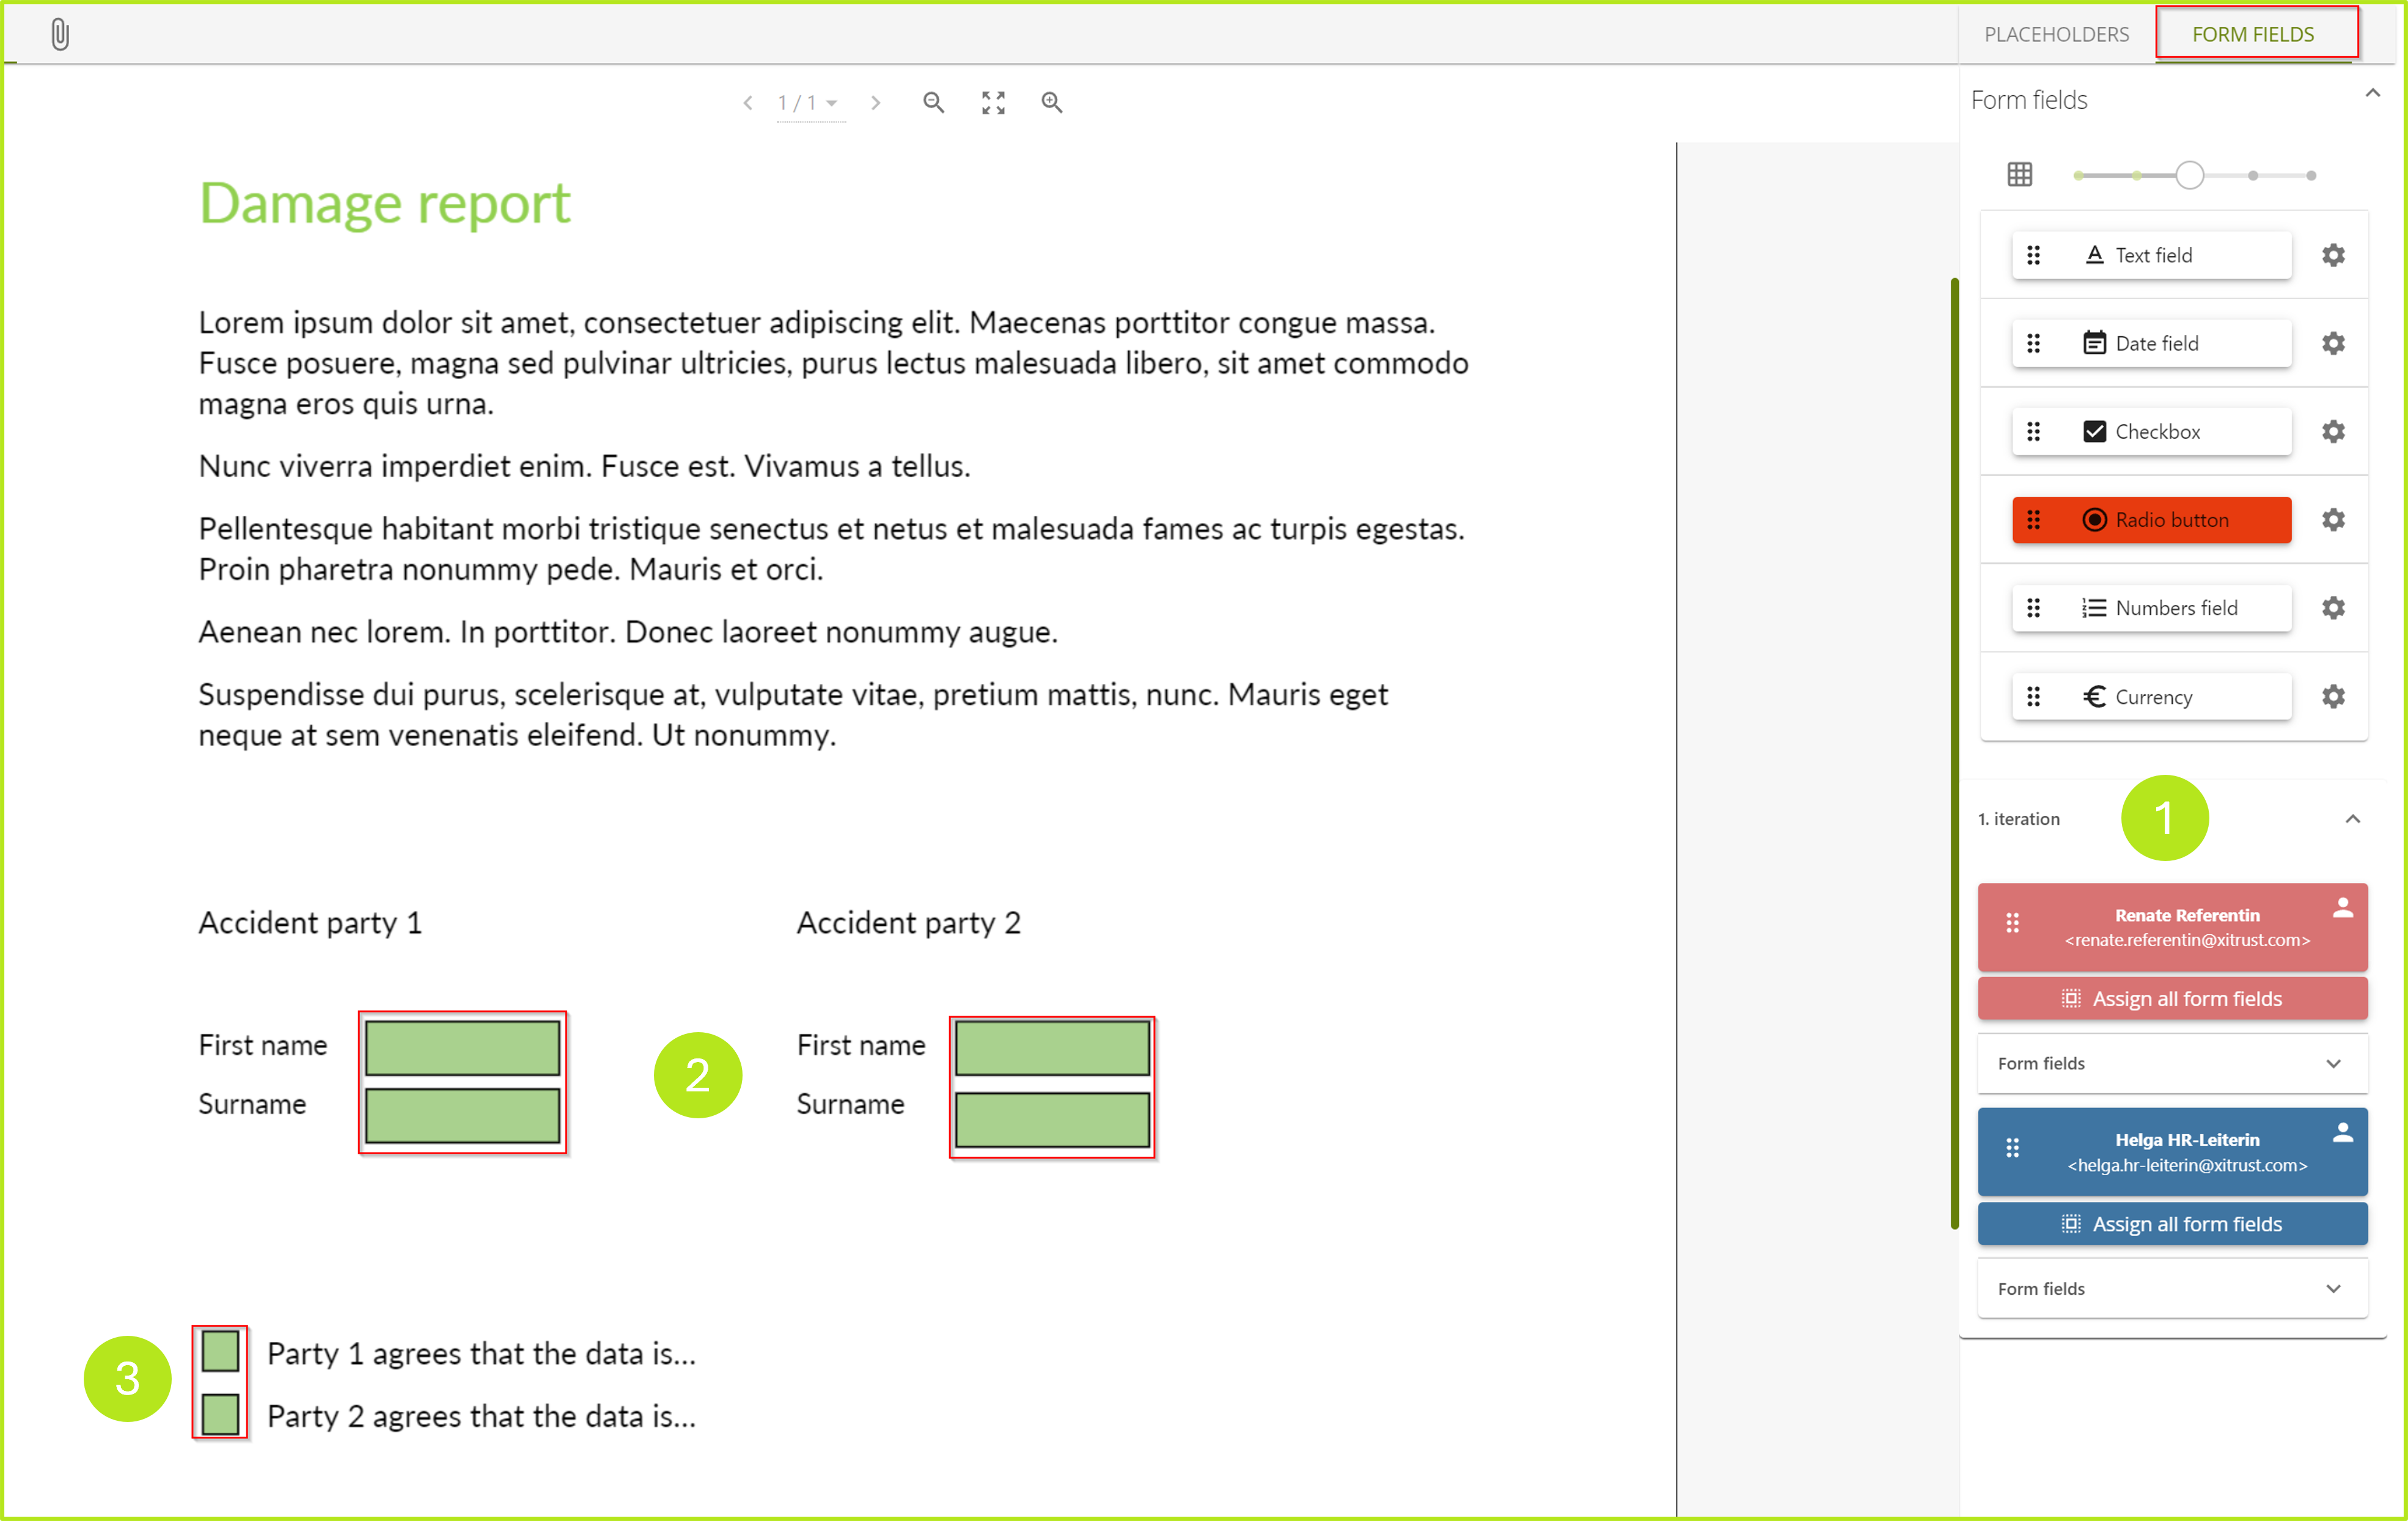Zoom in the document view
The height and width of the screenshot is (1521, 2408).
click(x=1051, y=102)
